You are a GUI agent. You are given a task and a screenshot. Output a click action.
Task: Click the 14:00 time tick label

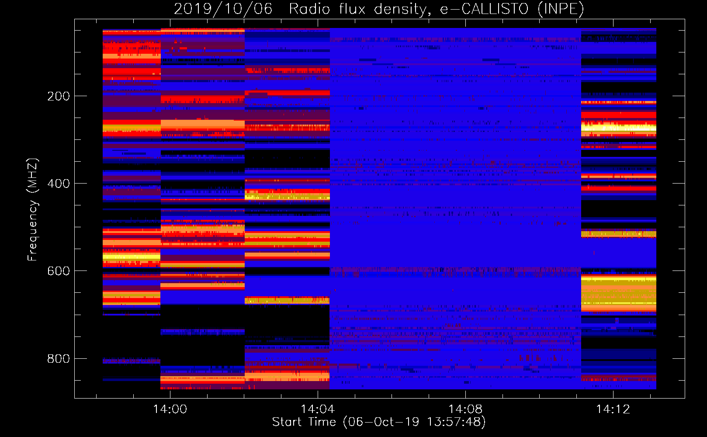[170, 409]
